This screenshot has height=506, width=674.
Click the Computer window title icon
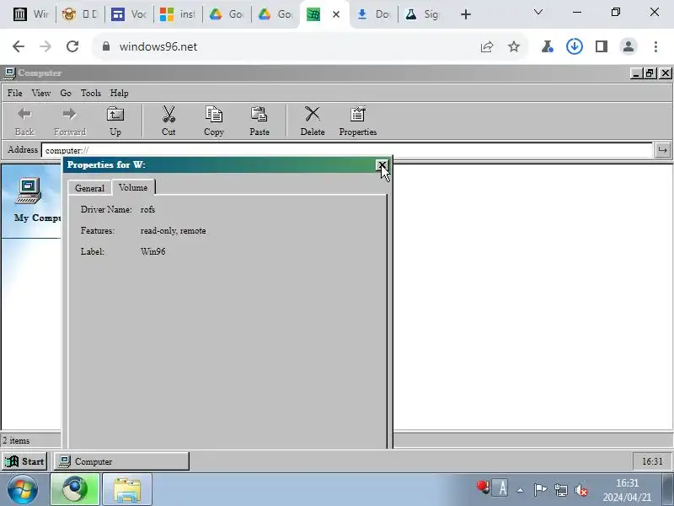(10, 73)
